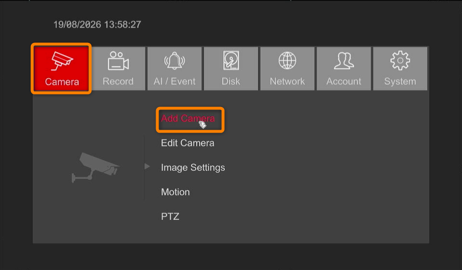Select the red Camera security-cam icon

coord(61,61)
